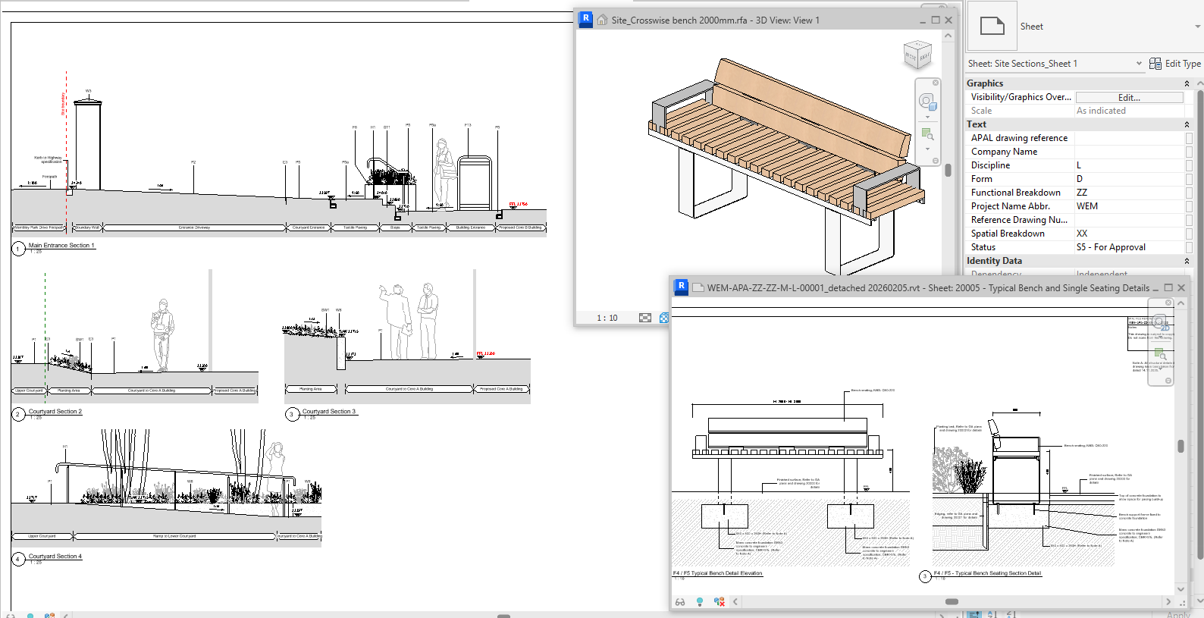This screenshot has height=618, width=1204.
Task: Collapse the Graphics properties section
Action: (x=1187, y=83)
